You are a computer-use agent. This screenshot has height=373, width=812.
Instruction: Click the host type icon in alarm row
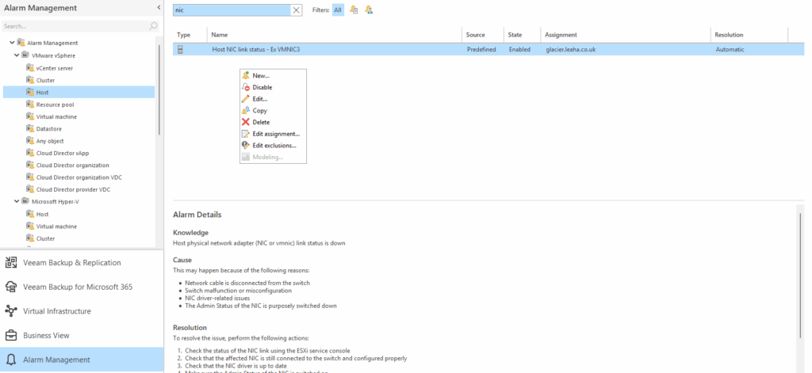tap(180, 50)
